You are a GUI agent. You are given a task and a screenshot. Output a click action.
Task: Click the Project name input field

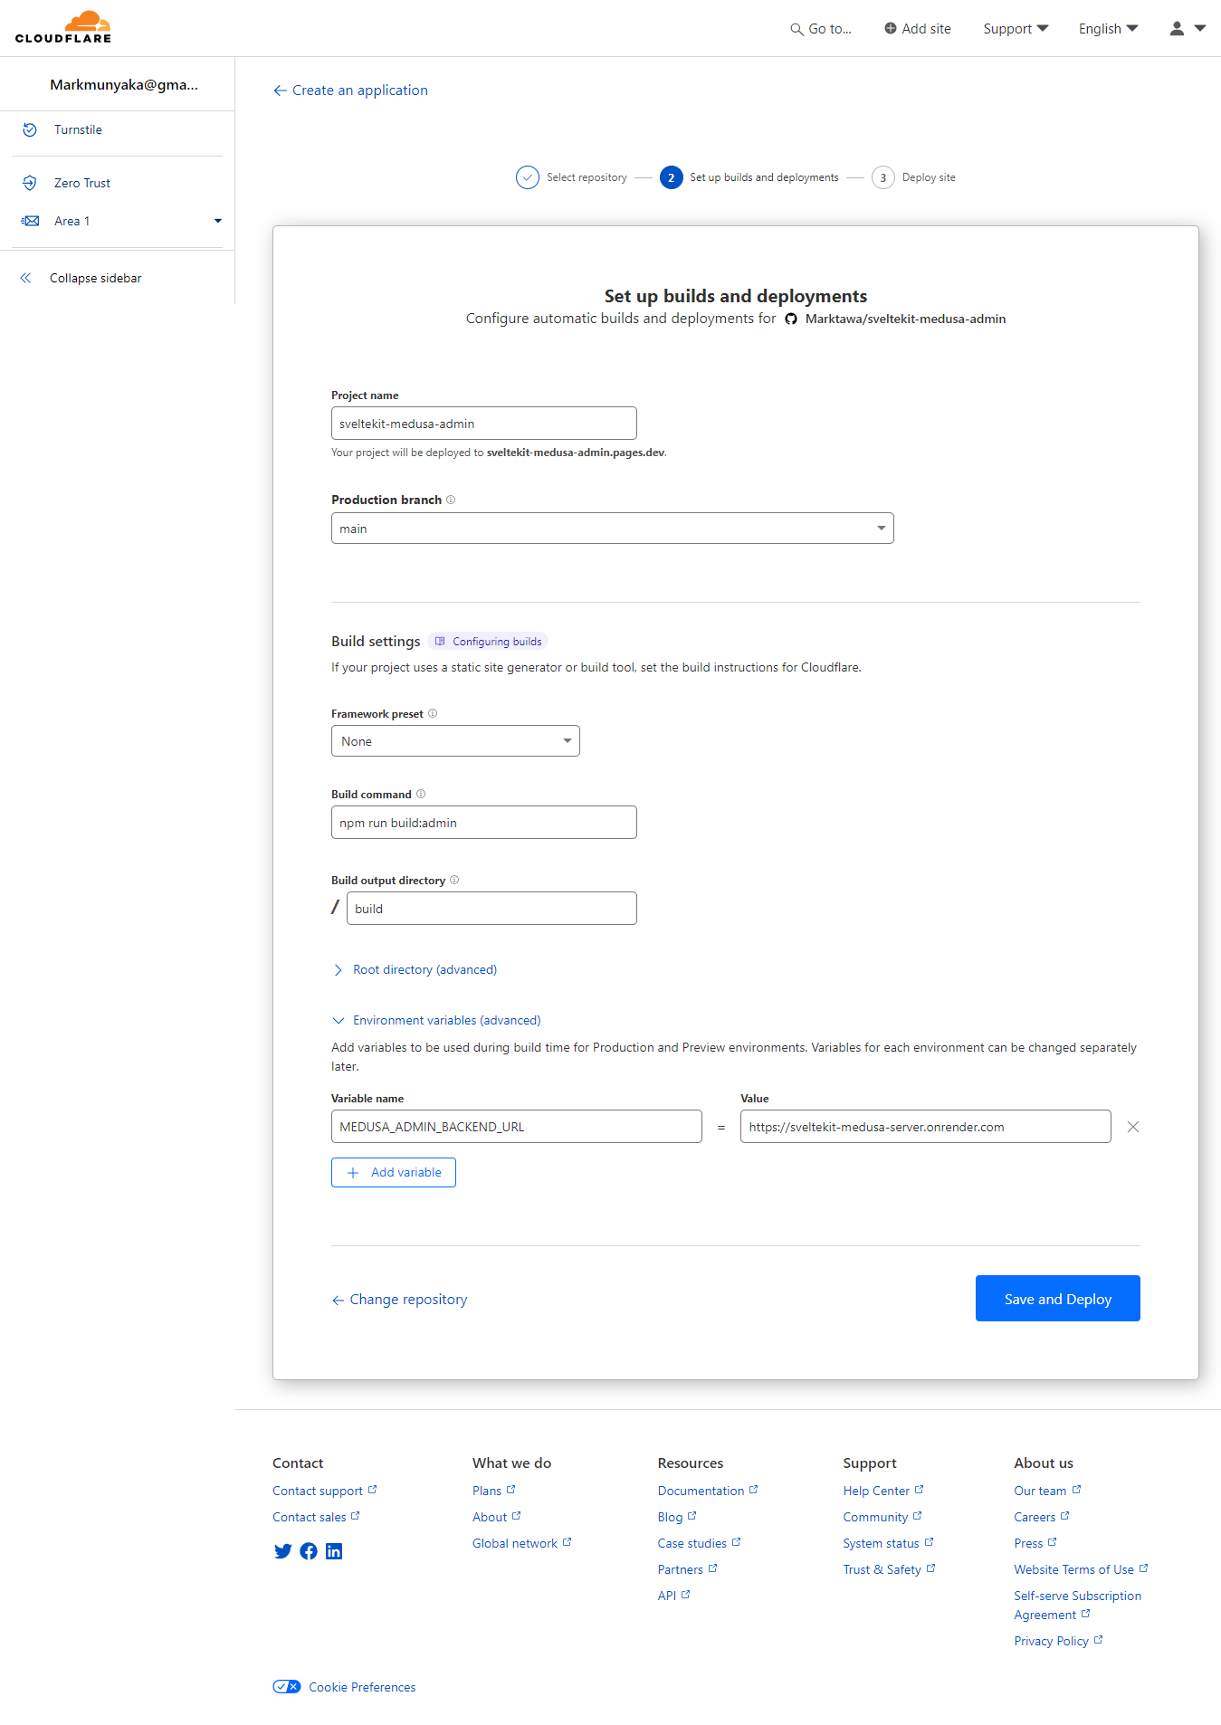(484, 424)
